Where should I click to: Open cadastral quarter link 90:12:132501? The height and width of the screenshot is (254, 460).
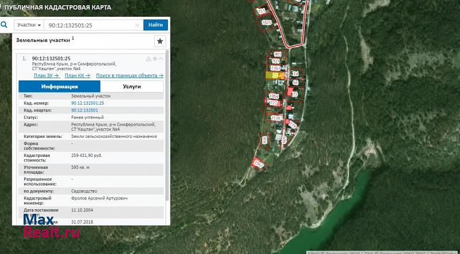pyautogui.click(x=85, y=109)
